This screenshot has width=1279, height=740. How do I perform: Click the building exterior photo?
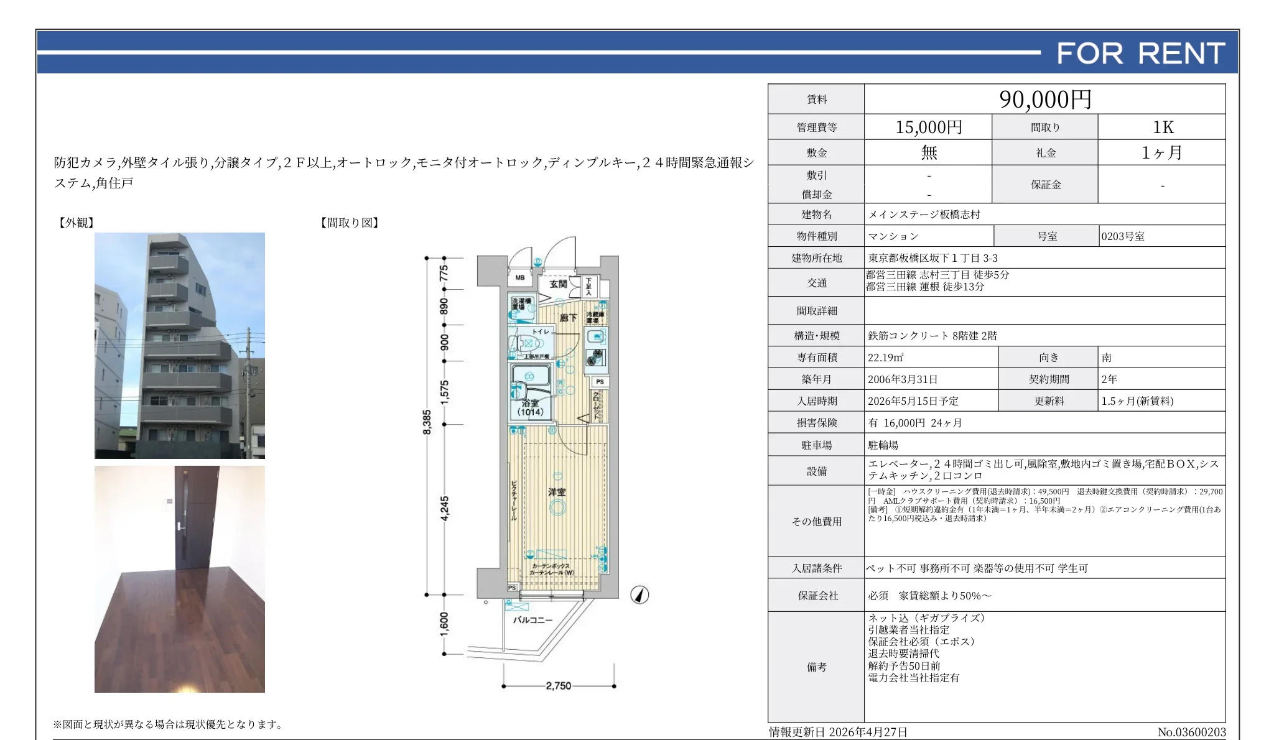(180, 346)
